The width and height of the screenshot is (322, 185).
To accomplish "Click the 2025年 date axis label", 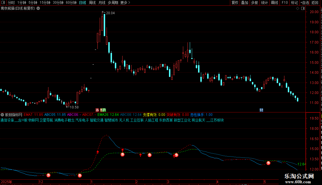I will click(x=7, y=182).
